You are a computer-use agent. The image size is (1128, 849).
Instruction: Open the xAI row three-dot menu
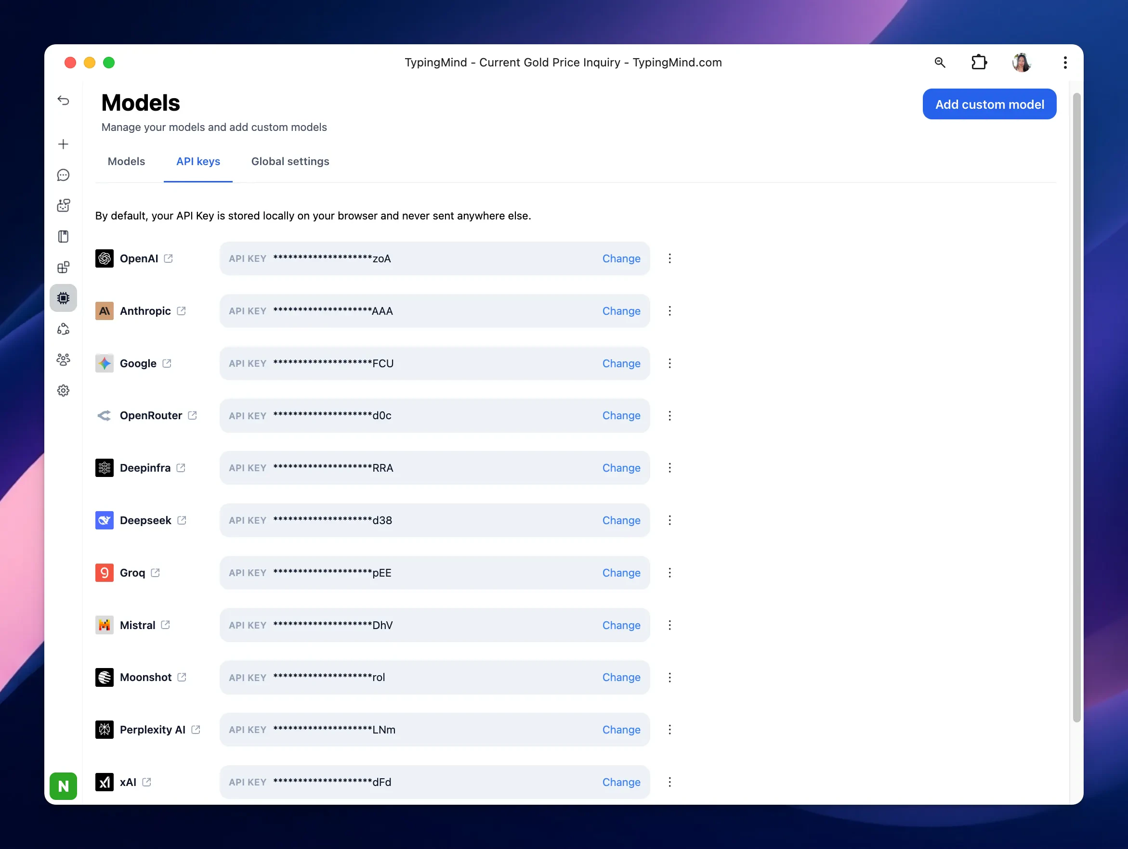[x=669, y=782]
